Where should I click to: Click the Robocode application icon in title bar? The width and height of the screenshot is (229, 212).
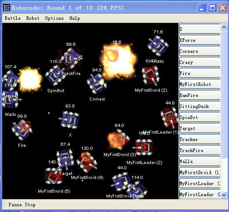7,7
